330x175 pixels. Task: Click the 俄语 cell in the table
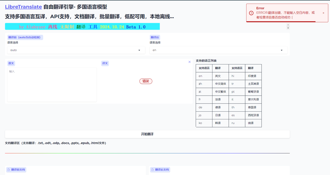coord(253,123)
